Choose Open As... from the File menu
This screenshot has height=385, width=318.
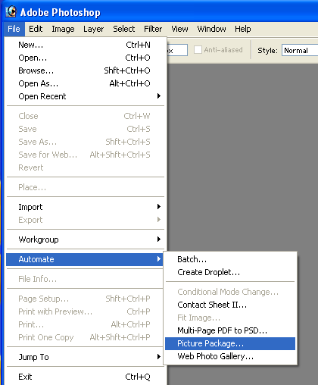click(85, 83)
